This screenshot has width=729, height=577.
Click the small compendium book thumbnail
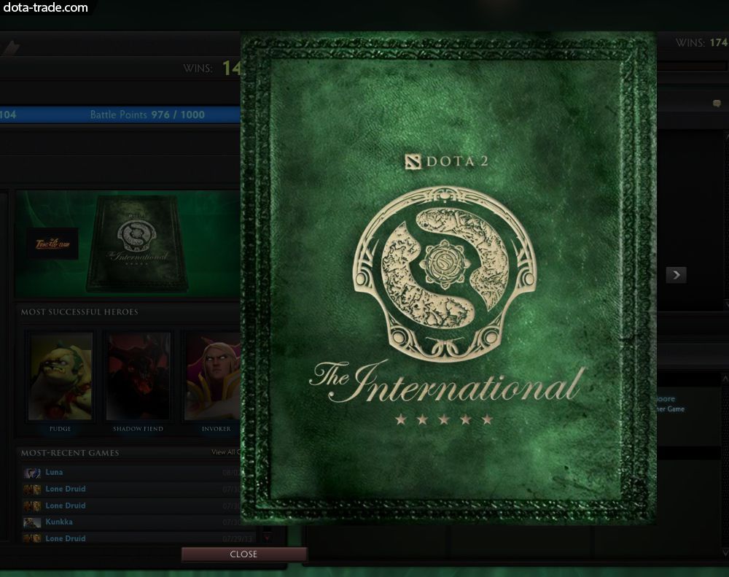click(137, 244)
